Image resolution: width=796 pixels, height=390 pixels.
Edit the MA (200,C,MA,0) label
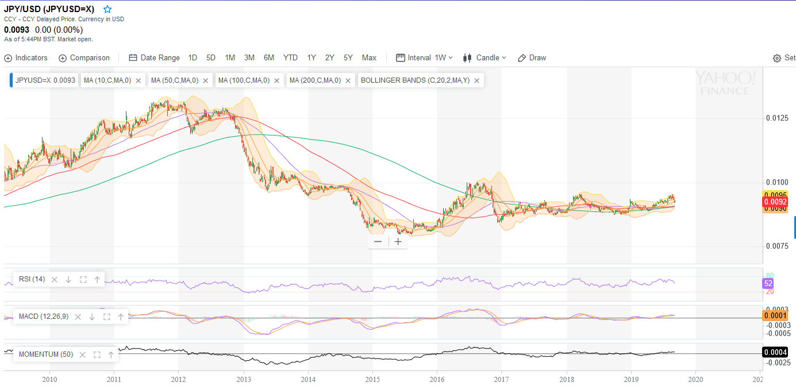[315, 80]
